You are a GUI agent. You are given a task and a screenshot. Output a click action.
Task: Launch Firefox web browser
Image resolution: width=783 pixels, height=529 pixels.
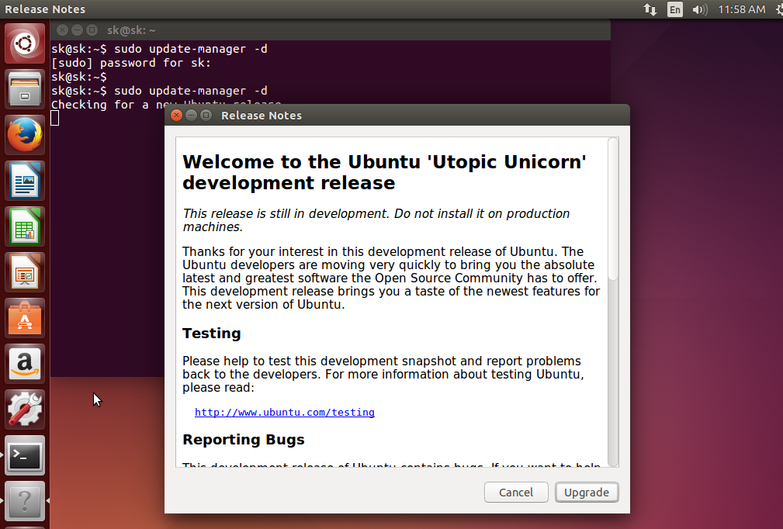click(25, 135)
